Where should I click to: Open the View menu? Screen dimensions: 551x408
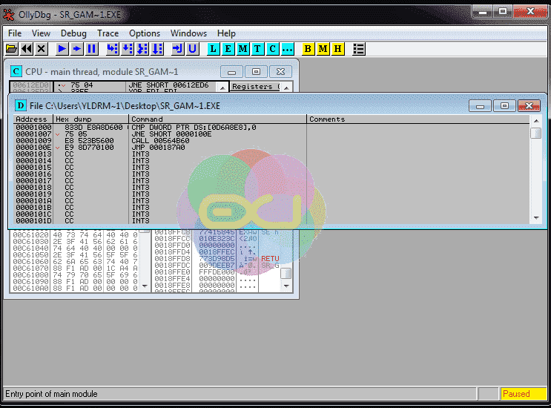coord(41,33)
